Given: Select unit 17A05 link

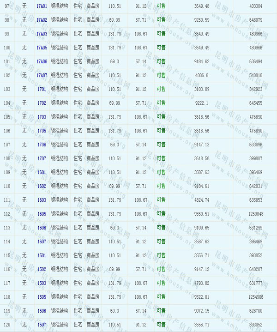Looking at the screenshot, I should pyautogui.click(x=42, y=48).
